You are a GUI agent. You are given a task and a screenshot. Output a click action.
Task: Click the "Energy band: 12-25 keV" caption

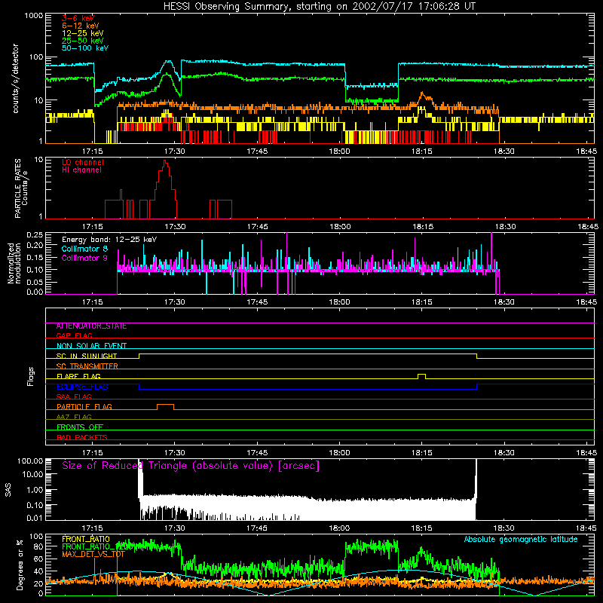click(109, 240)
